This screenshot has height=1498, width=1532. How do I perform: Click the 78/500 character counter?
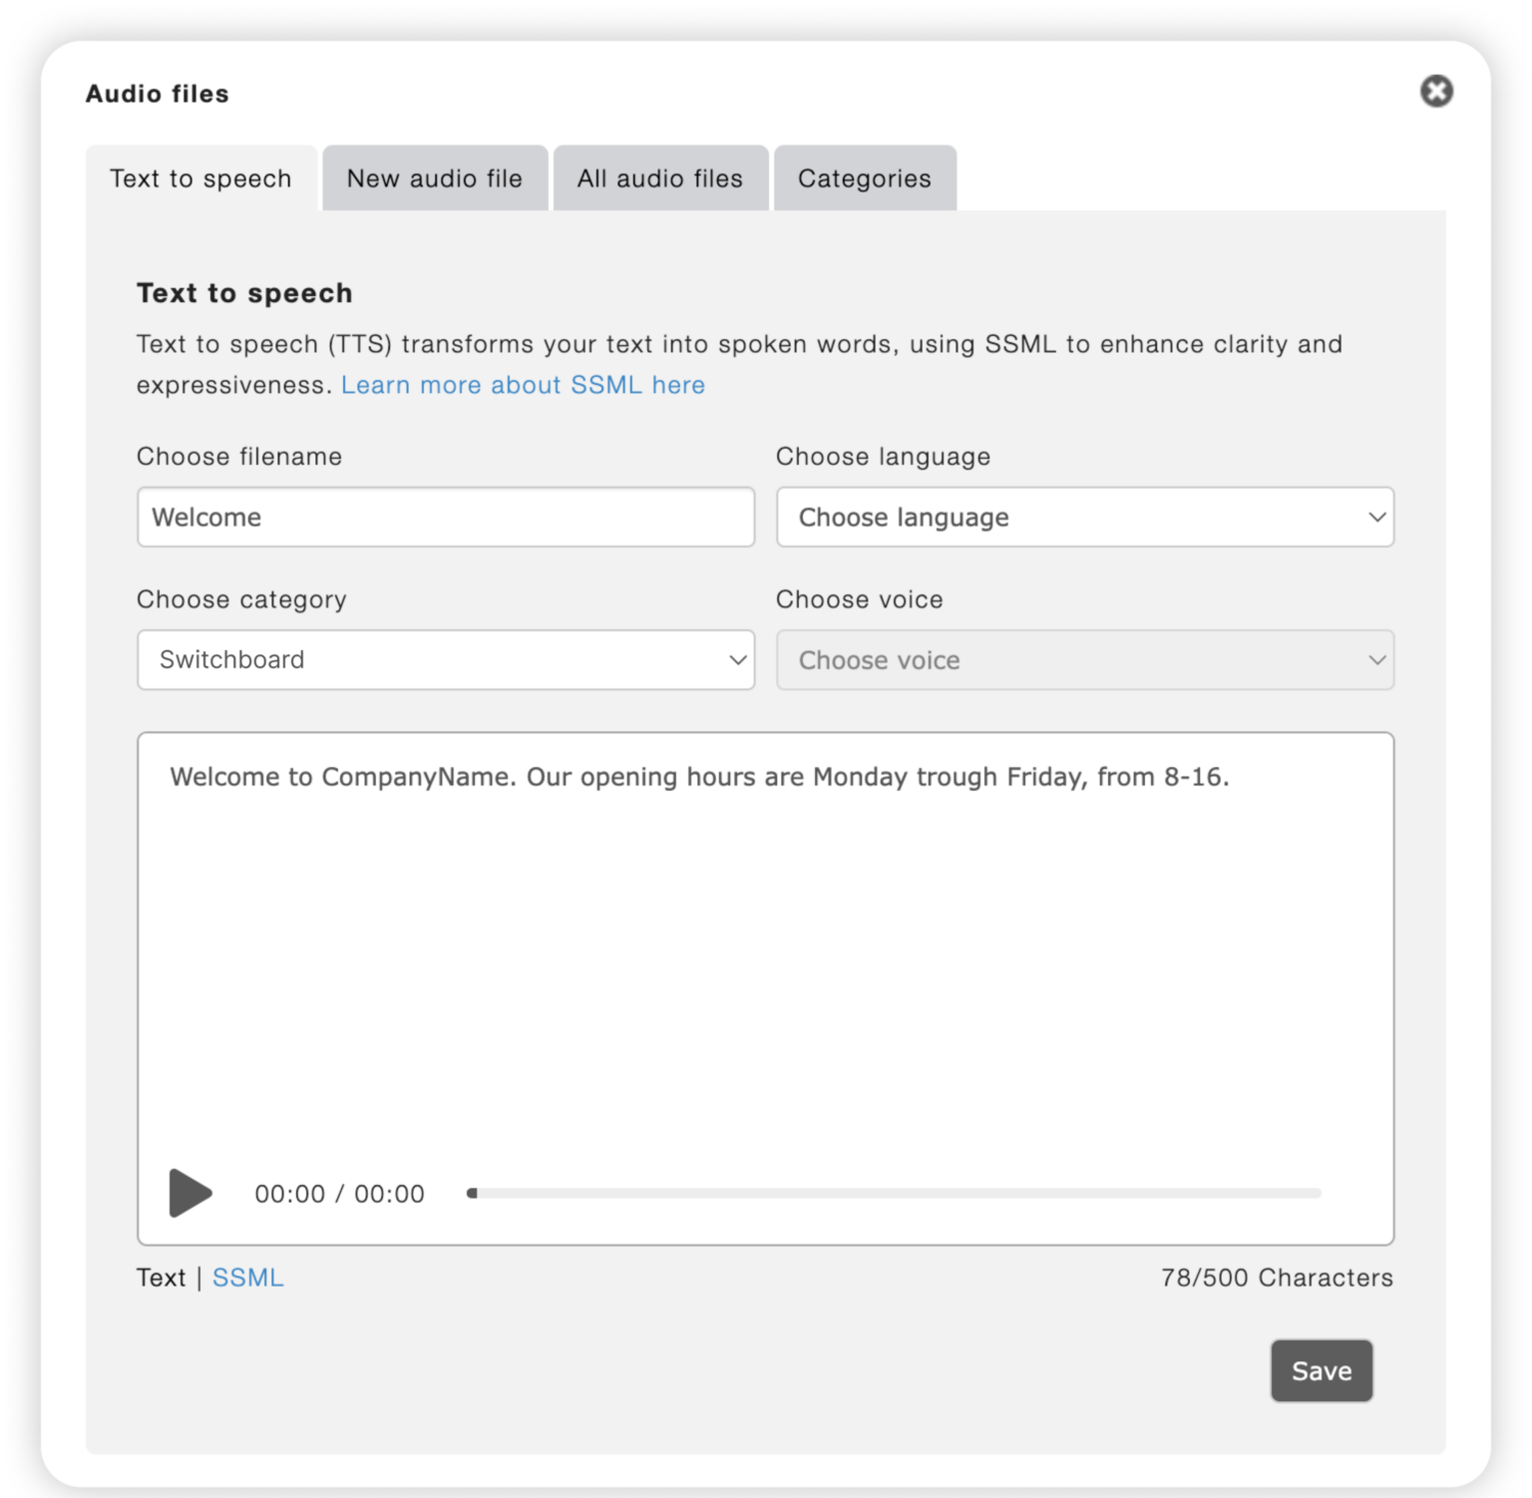1278,1277
